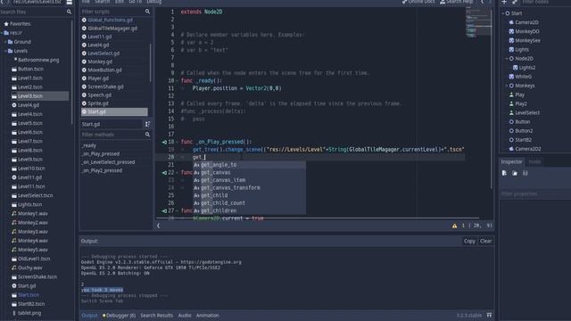The image size is (571, 321).
Task: Click the audio icon of Monkey1.wav
Action: 14,214
